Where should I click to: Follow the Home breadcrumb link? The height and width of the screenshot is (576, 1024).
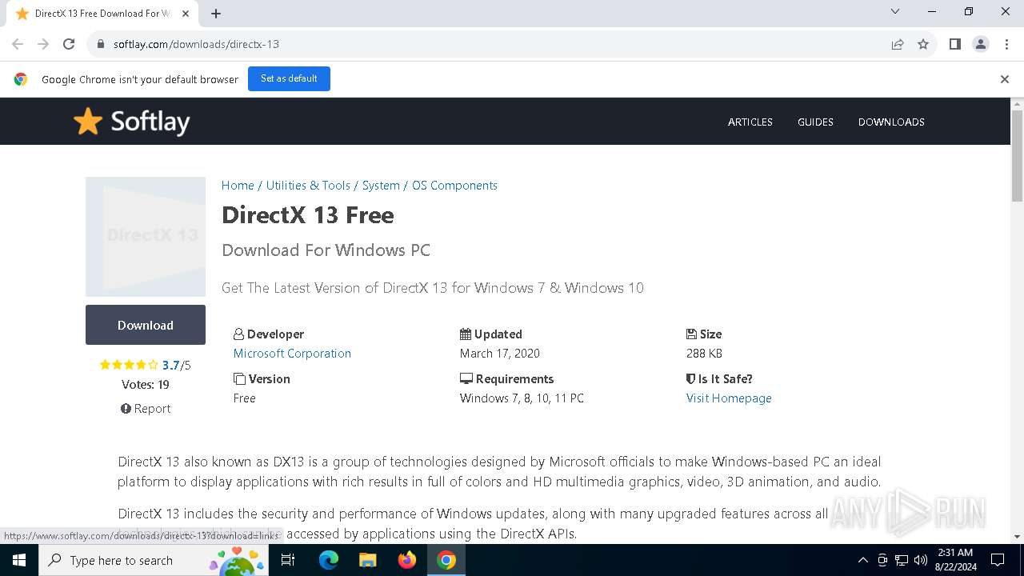[238, 185]
